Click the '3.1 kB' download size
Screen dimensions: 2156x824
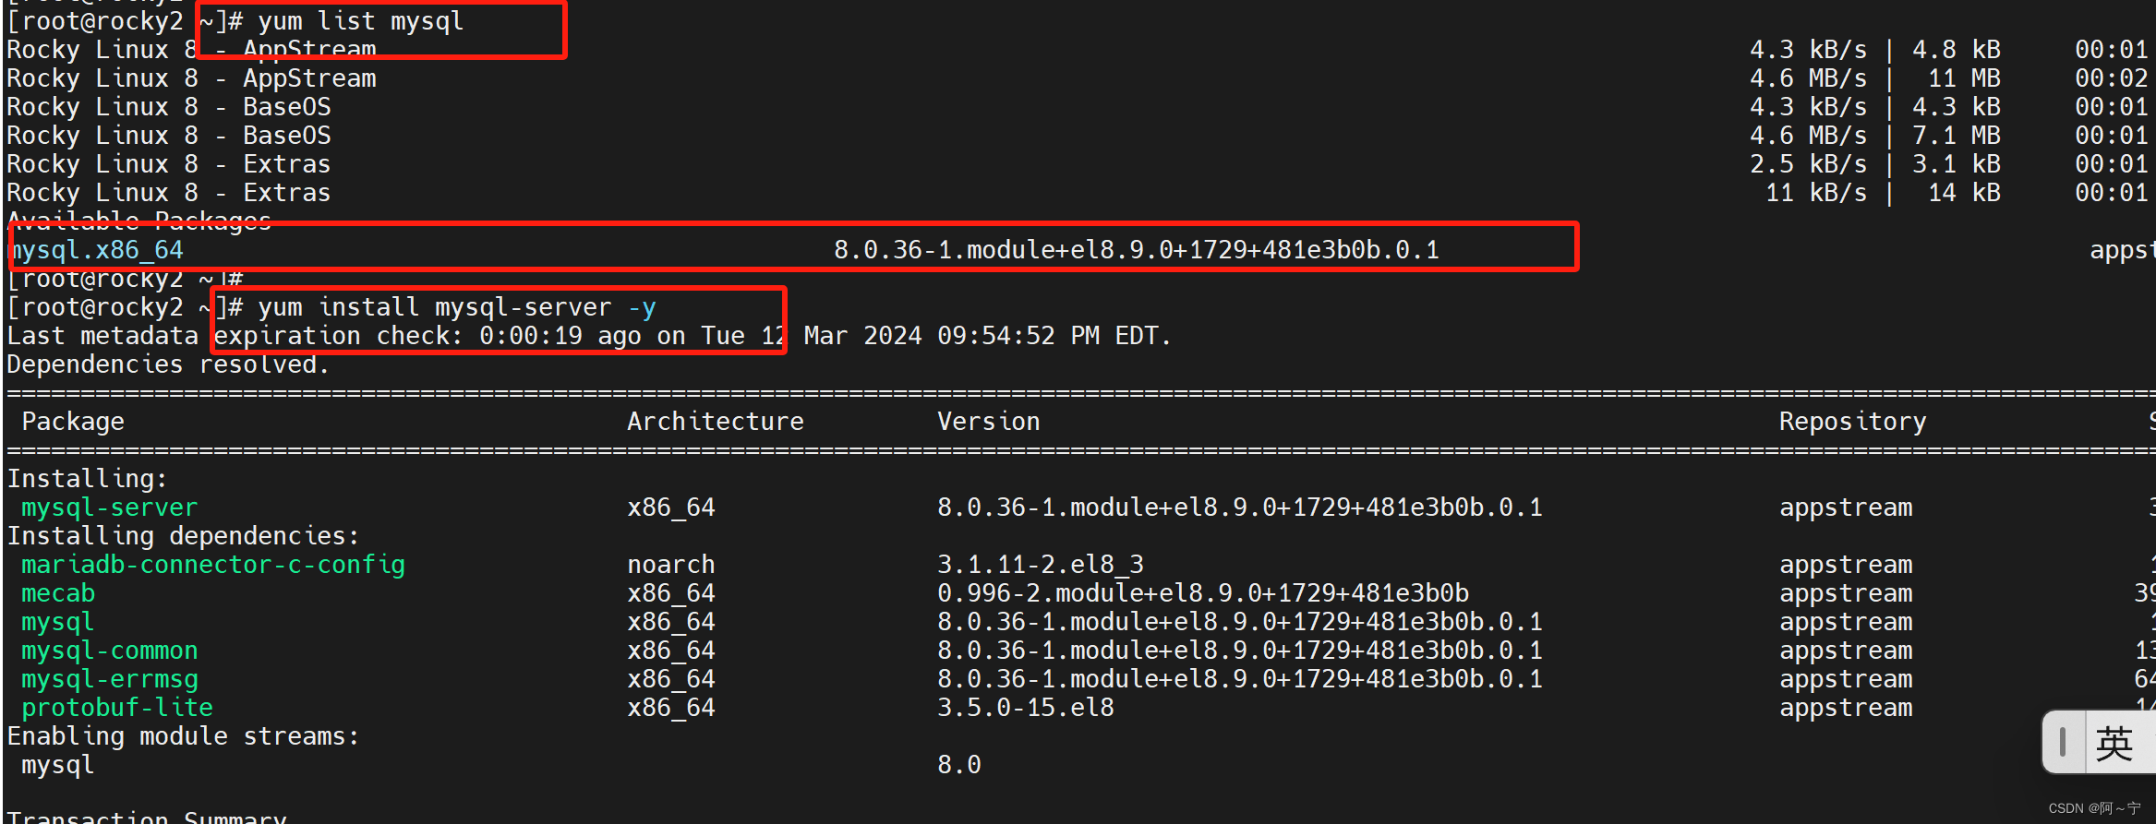pyautogui.click(x=1957, y=164)
